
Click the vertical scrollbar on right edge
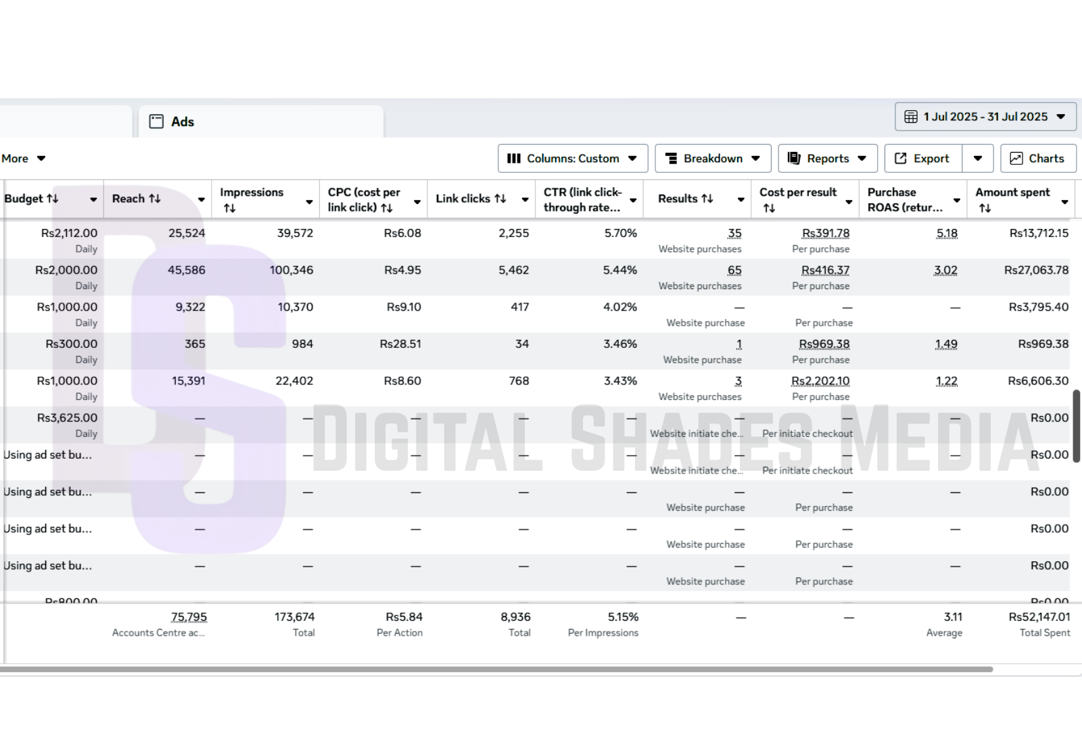click(1077, 426)
